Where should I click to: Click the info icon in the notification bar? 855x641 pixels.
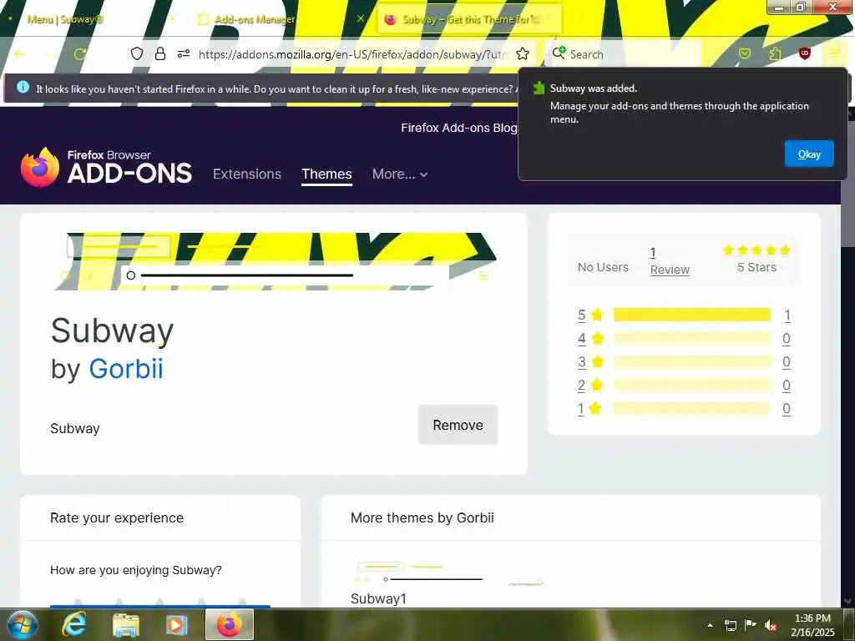click(x=23, y=87)
